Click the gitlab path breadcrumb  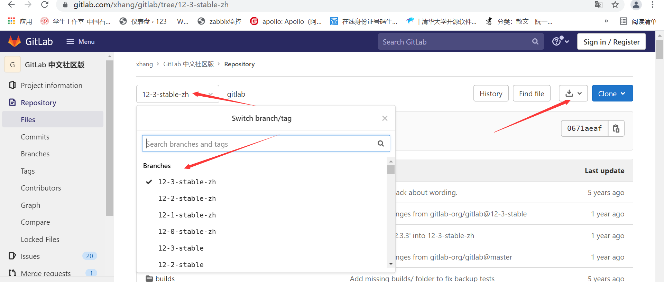pyautogui.click(x=236, y=94)
